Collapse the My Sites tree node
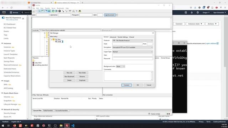 [x=51, y=39]
